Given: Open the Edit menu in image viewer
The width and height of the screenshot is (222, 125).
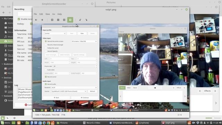Looking at the screenshot, I should point(41,14).
